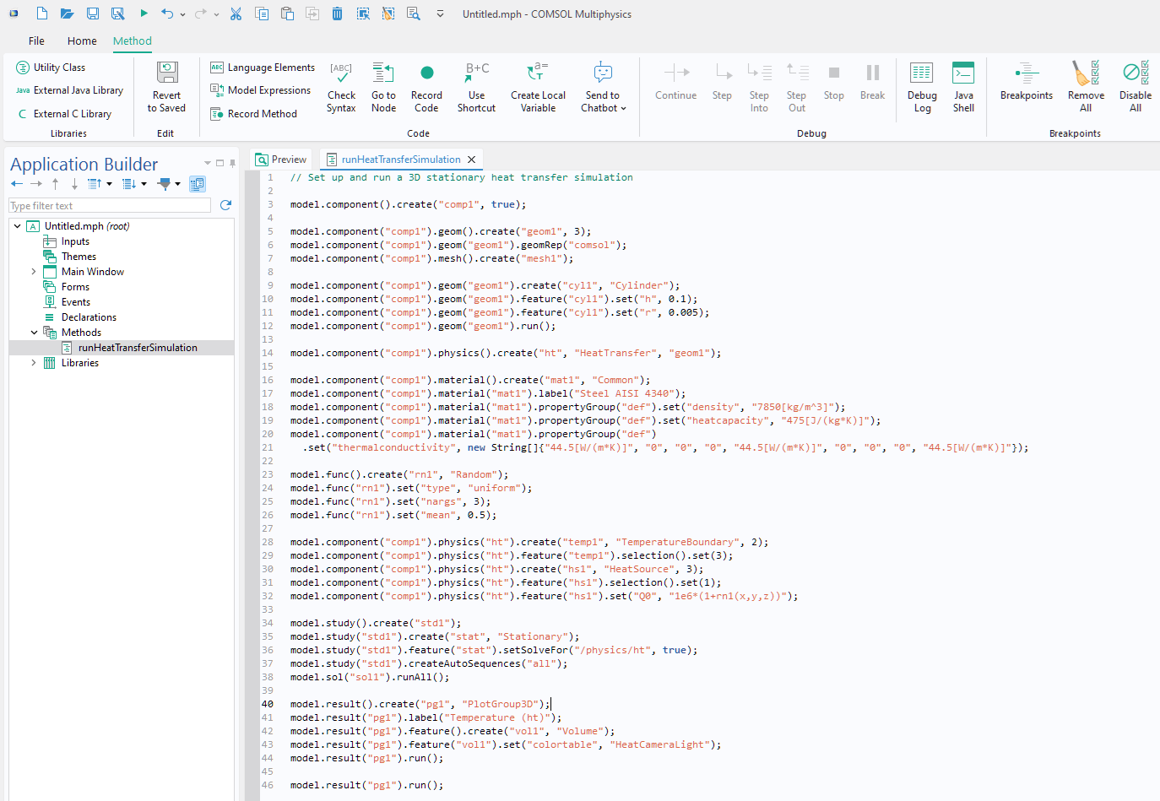The height and width of the screenshot is (801, 1160).
Task: Select the Events tree node
Action: click(76, 302)
